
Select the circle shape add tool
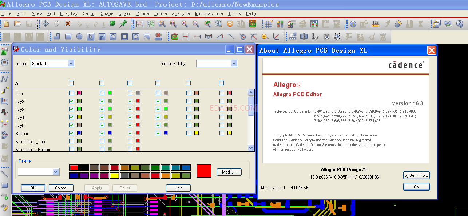[x=79, y=37]
